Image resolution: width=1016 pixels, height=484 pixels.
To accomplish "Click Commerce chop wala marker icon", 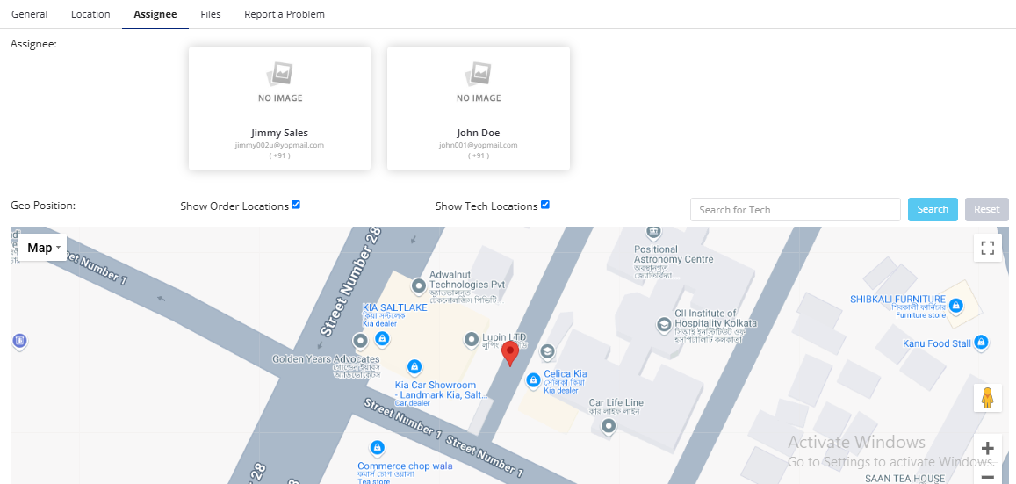I will 377,448.
